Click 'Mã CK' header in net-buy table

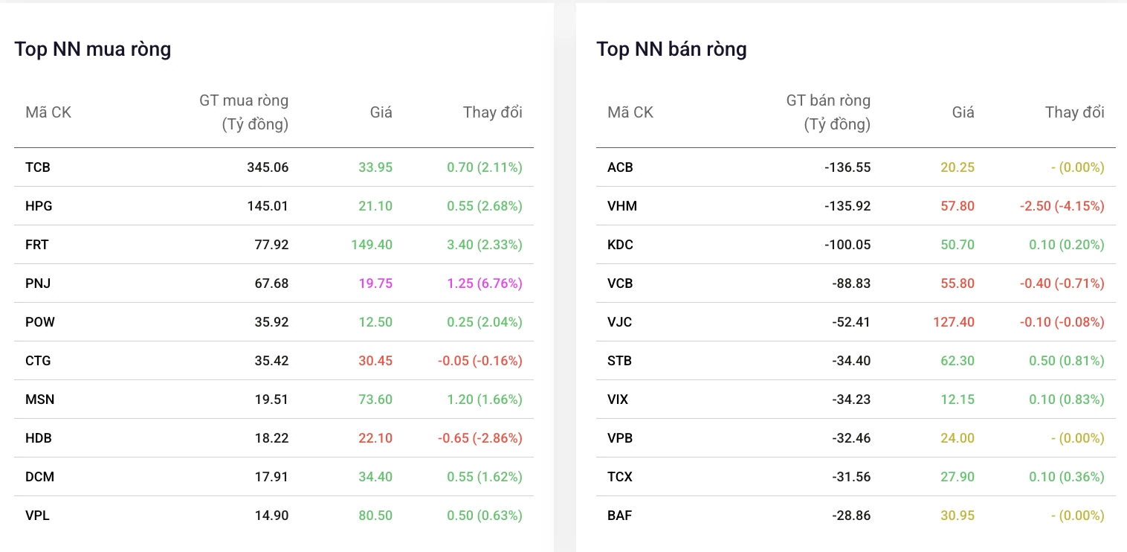(x=48, y=112)
